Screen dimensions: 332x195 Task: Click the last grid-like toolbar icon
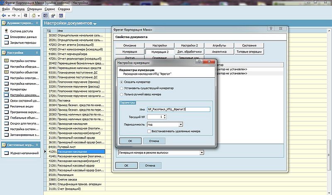61,16
